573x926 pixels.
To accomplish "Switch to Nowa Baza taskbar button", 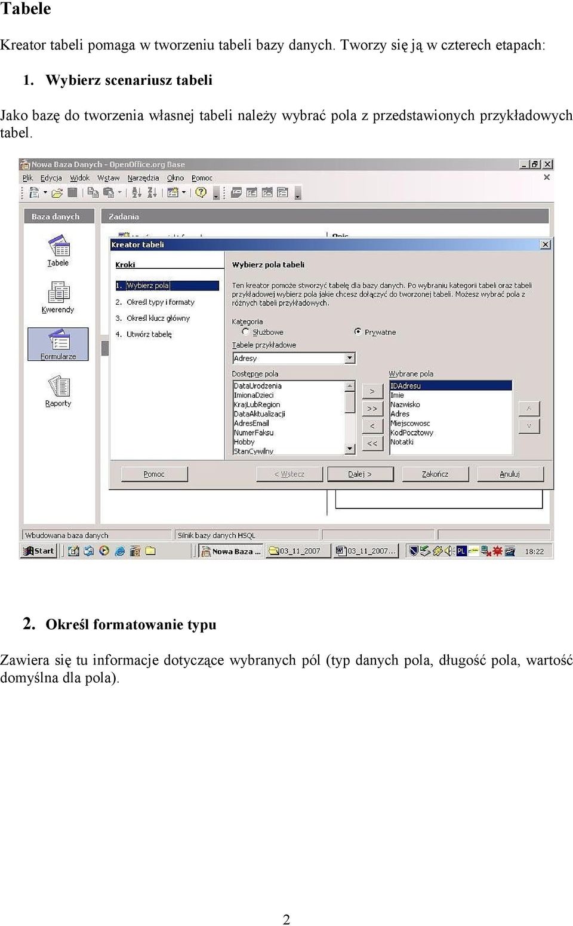I will click(230, 551).
